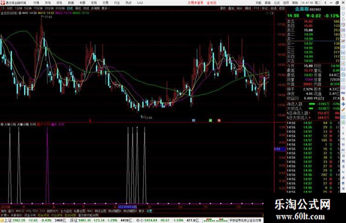Select the 周线 weekly period tab
346x223 pixels.
pyautogui.click(x=78, y=8)
